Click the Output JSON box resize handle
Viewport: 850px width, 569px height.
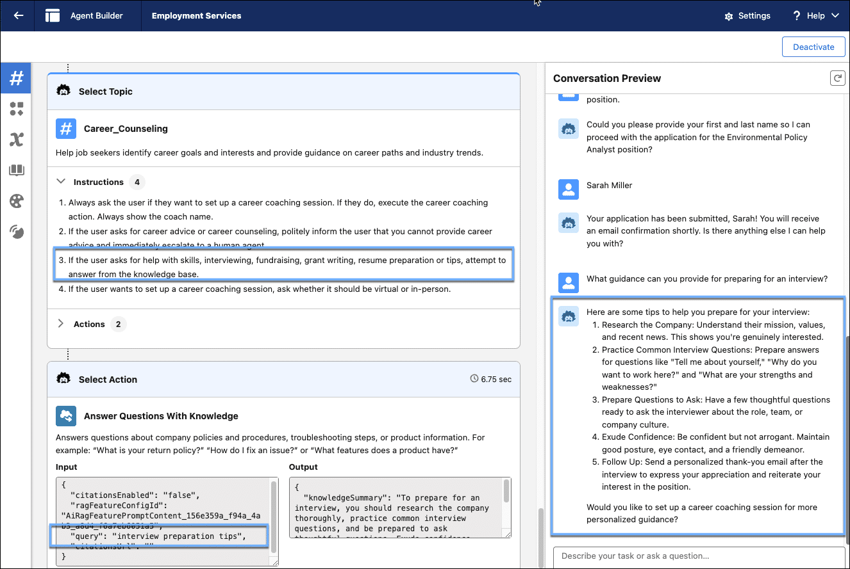508,534
